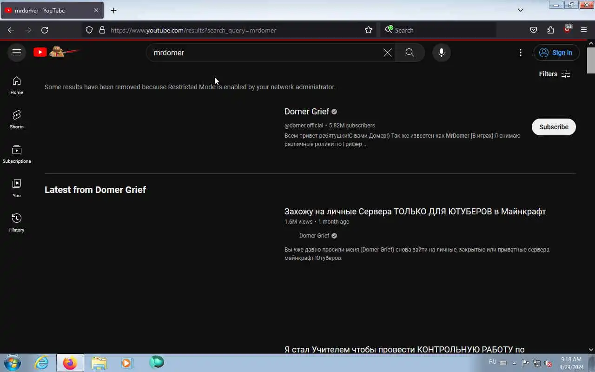Open tracking protection shield icon
Viewport: 595px width, 372px height.
(89, 30)
